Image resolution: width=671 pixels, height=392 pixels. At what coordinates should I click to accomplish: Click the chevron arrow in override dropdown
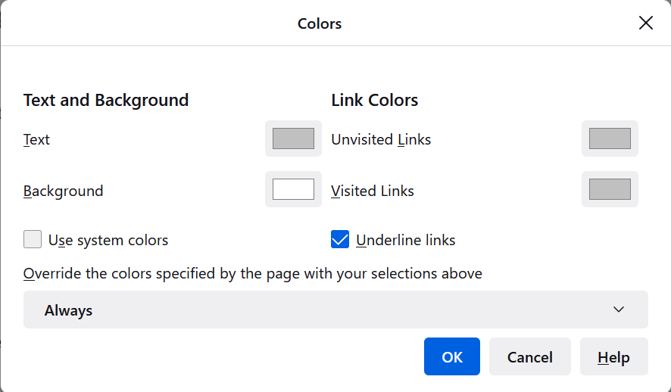619,310
